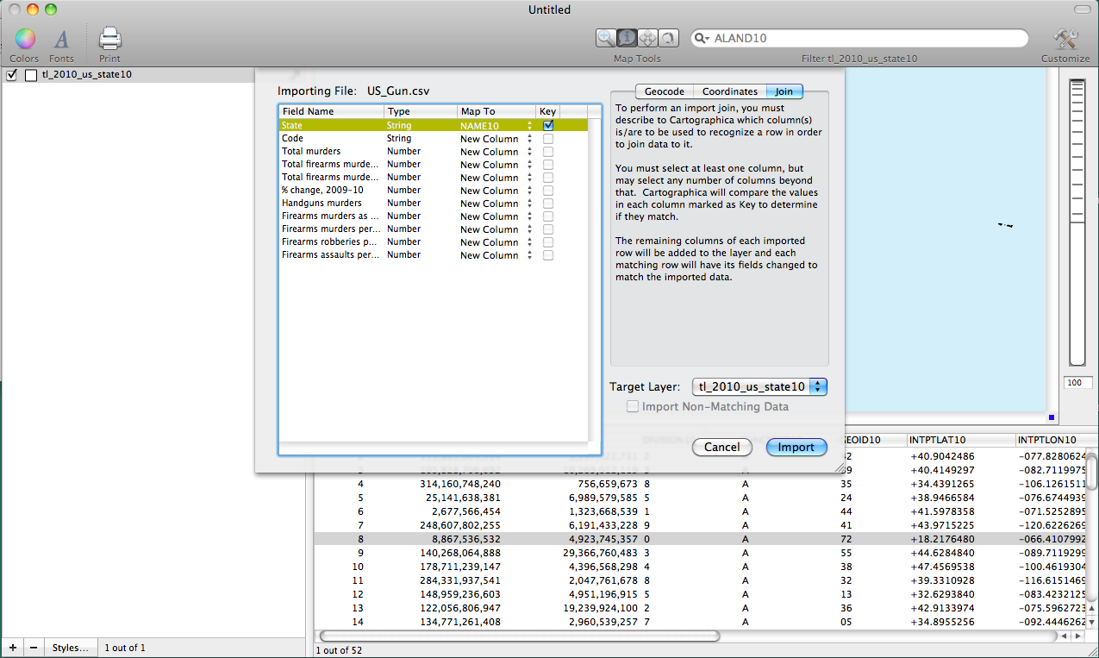Viewport: 1099px width, 658px height.
Task: Click the Print printer icon
Action: tap(109, 39)
